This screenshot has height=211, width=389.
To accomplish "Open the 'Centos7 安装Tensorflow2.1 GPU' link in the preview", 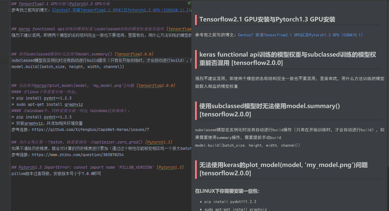I will click(x=301, y=35).
